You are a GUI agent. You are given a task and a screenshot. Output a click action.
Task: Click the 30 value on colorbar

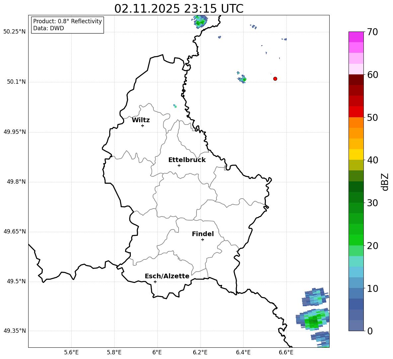tap(372, 203)
